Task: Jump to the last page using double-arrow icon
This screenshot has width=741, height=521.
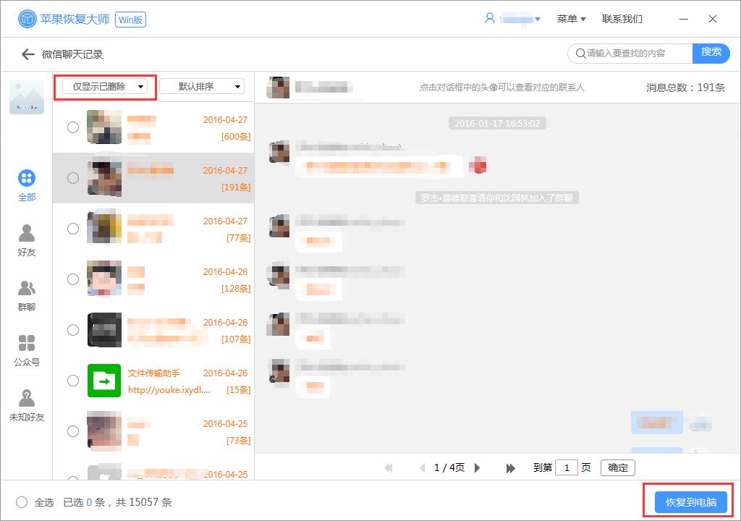Action: [x=510, y=467]
